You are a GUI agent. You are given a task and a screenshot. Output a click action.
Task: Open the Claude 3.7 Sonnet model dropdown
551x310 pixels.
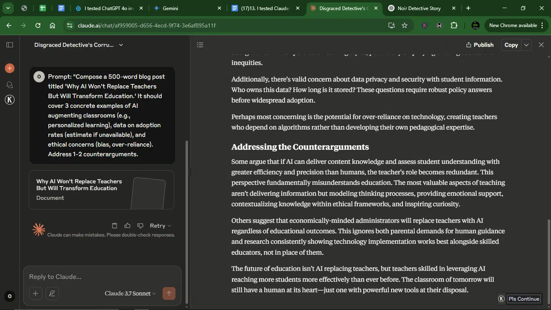[130, 293]
